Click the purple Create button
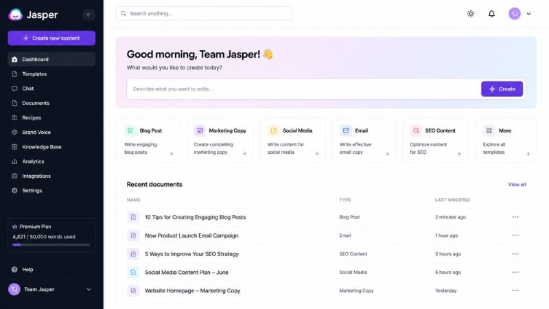This screenshot has height=309, width=549. pyautogui.click(x=502, y=89)
